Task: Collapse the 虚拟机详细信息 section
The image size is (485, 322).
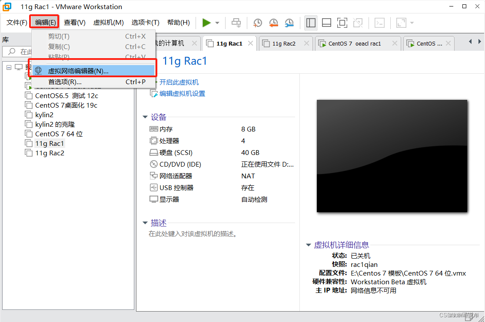Action: click(309, 245)
